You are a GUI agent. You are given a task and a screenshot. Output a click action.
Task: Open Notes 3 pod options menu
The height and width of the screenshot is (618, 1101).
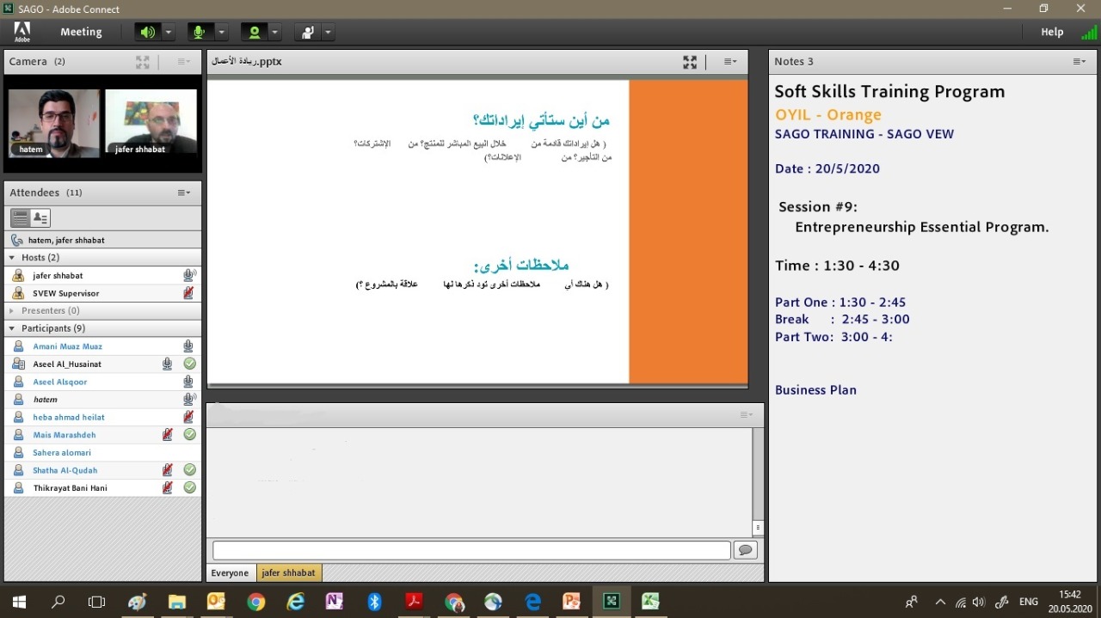[x=1079, y=62]
